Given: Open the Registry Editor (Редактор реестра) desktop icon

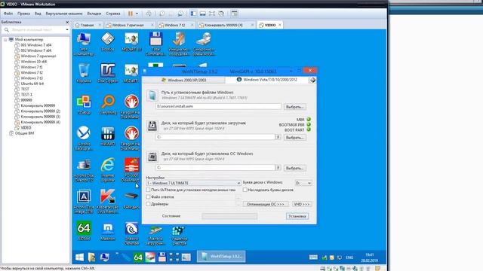Looking at the screenshot, I should click(180, 235).
